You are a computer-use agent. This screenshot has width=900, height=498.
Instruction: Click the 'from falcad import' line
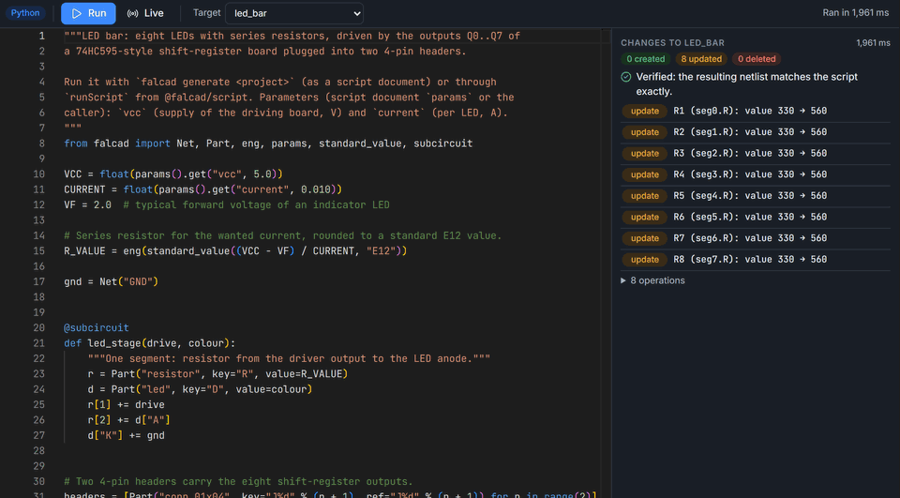click(268, 143)
